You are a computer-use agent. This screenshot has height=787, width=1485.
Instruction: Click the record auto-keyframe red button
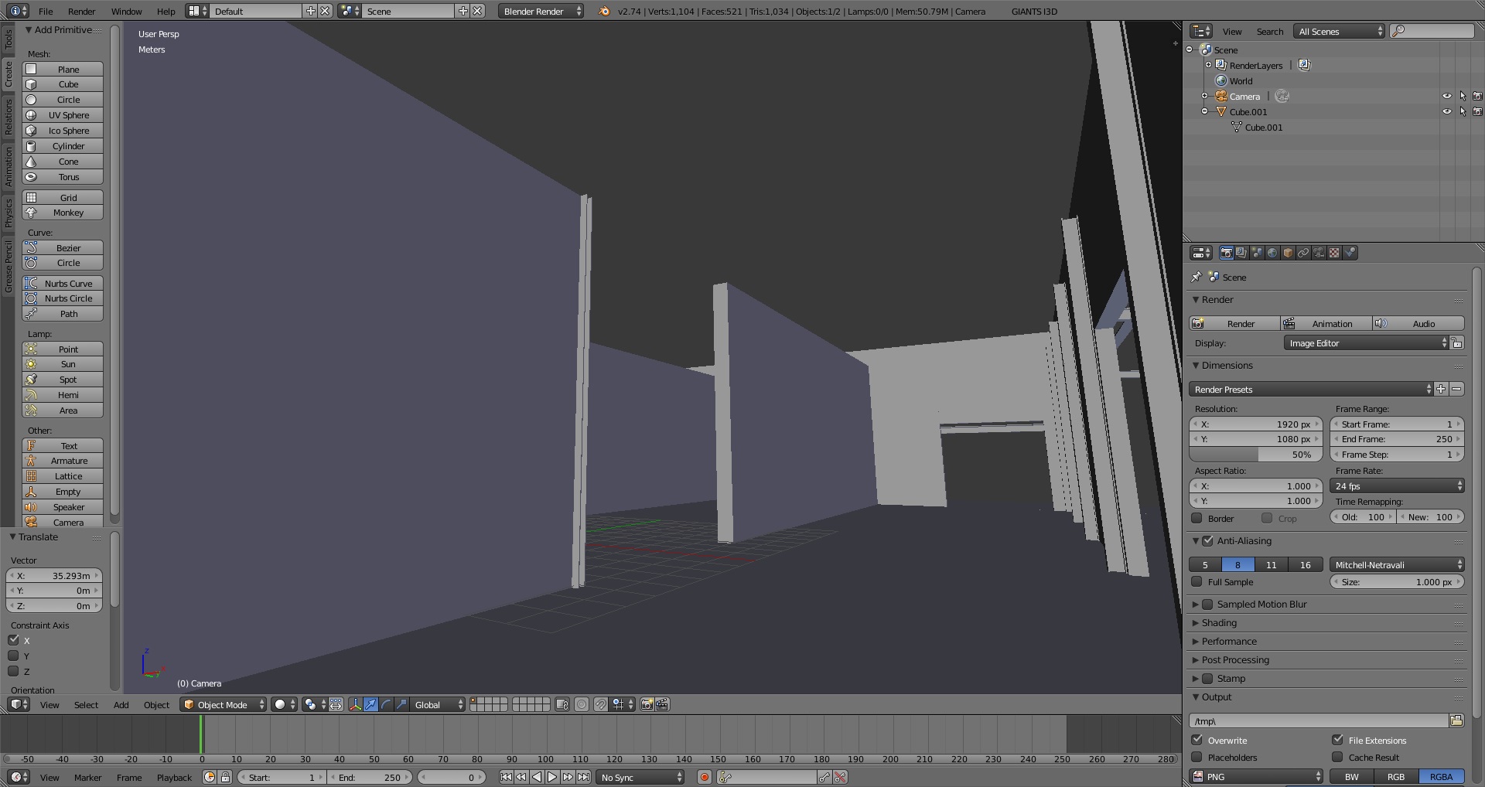point(704,777)
